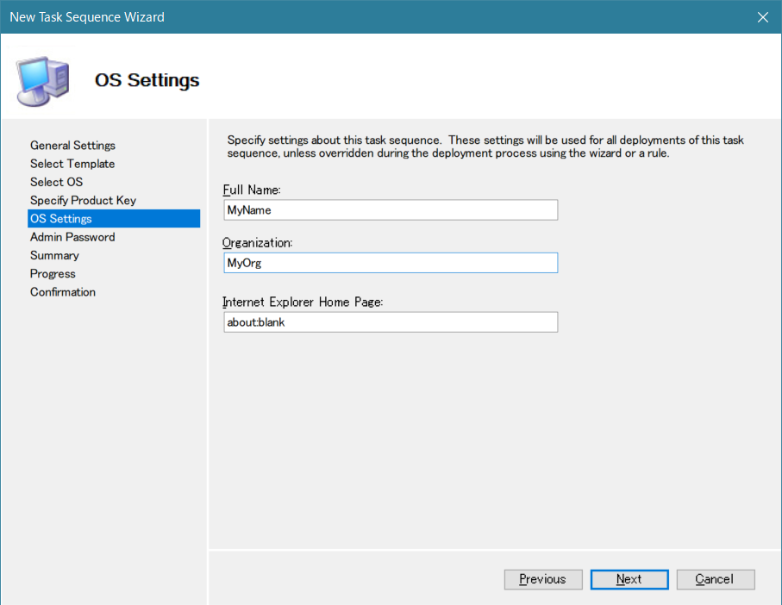Screen dimensions: 782x605
Task: Click the home page field showing about:blank
Action: pyautogui.click(x=390, y=322)
